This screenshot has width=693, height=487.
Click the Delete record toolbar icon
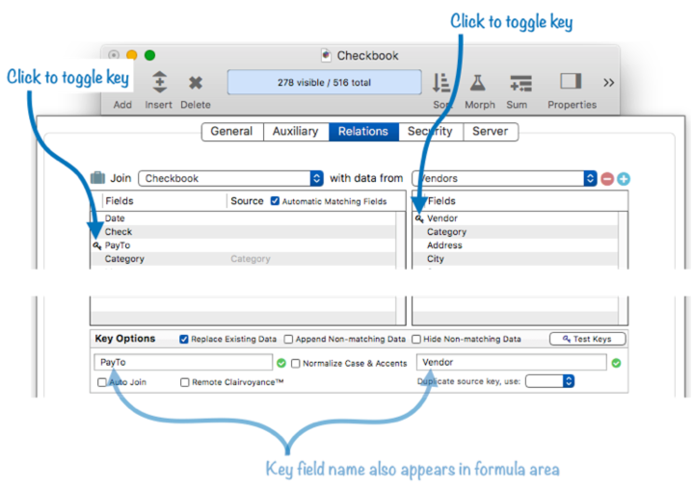pos(196,83)
